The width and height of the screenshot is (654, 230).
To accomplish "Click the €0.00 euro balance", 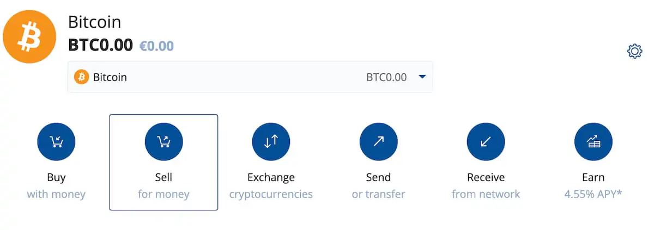I will [156, 46].
